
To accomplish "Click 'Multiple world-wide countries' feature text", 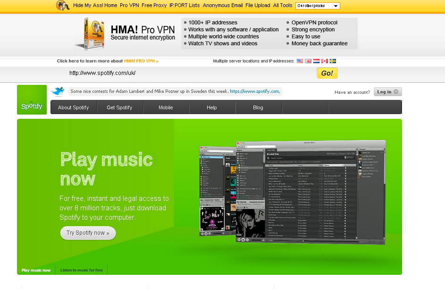I will coord(223,37).
